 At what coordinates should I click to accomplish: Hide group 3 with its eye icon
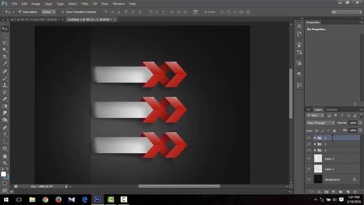tap(308, 138)
